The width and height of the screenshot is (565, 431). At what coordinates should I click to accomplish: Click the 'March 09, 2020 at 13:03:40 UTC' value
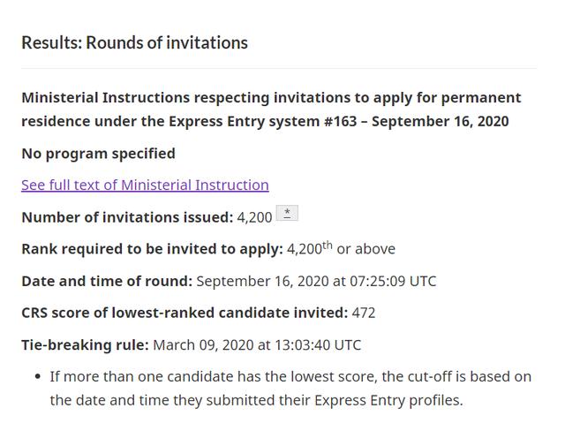tap(257, 344)
